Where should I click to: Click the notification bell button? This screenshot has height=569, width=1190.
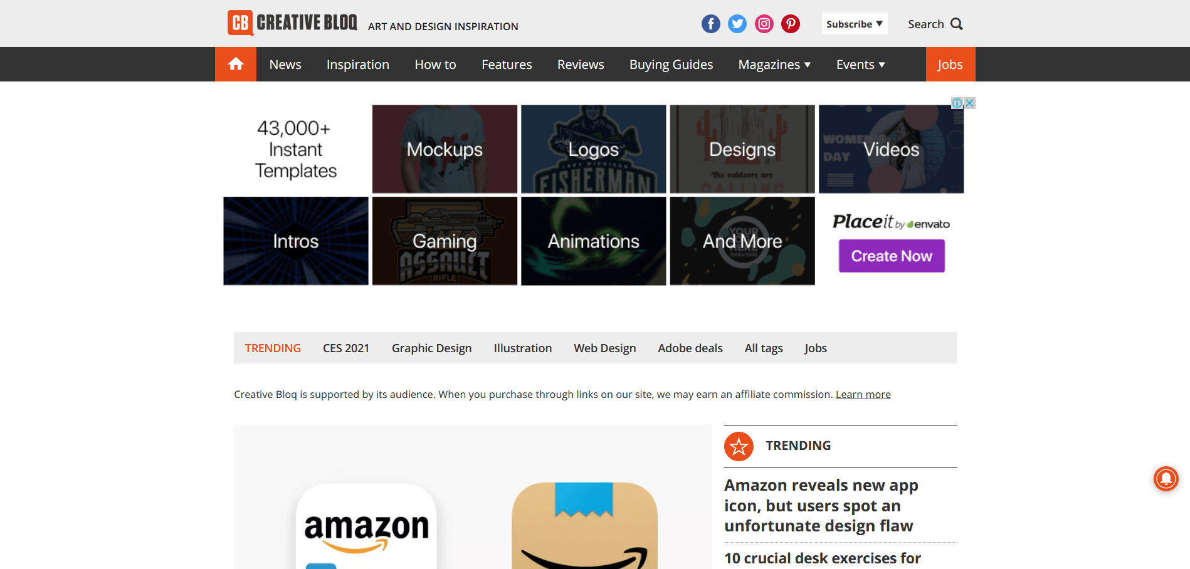click(1166, 479)
